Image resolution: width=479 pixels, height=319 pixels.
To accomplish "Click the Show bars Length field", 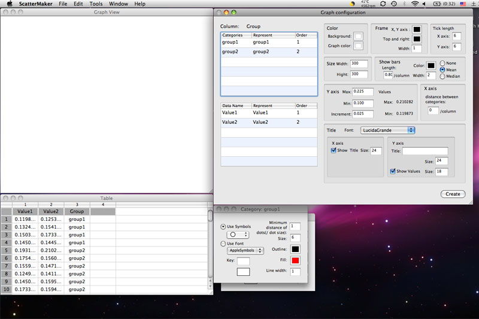I will pyautogui.click(x=388, y=75).
